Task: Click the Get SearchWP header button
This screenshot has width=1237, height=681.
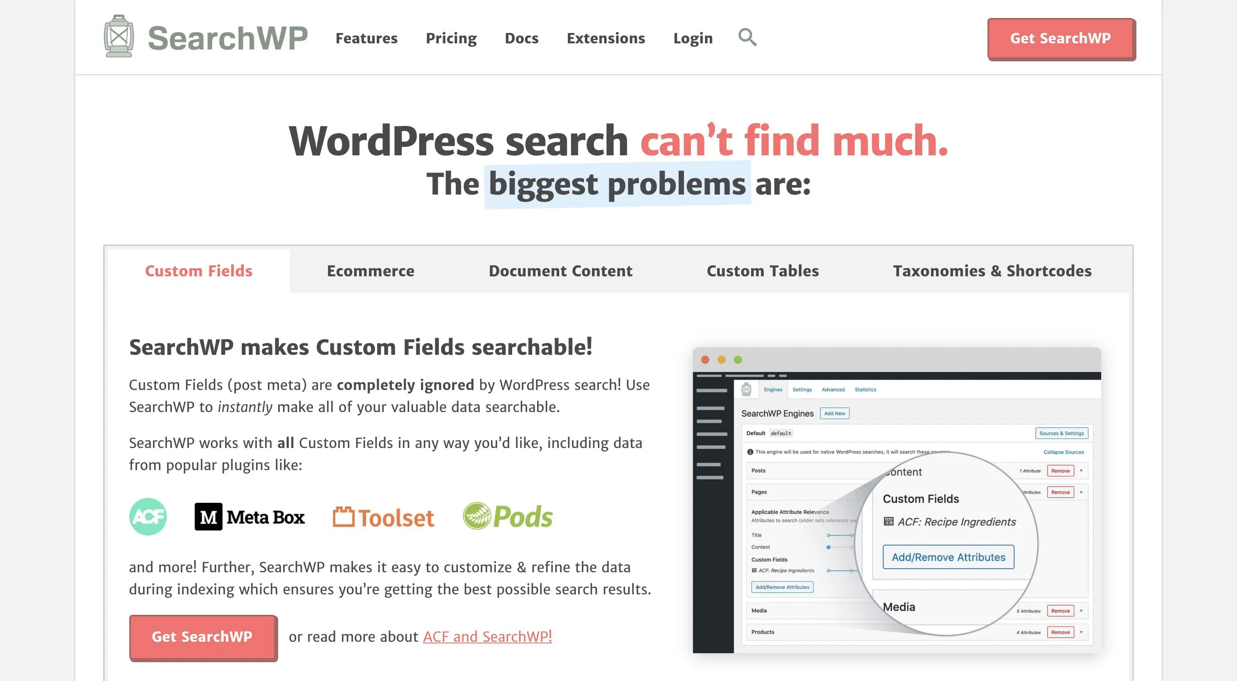Action: 1061,38
